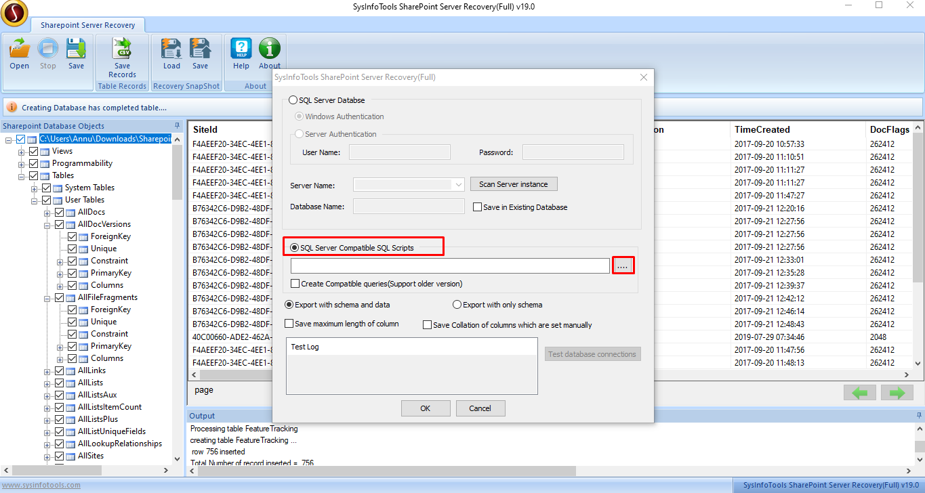Click the Save Records CSV icon
Image resolution: width=925 pixels, height=493 pixels.
point(122,49)
